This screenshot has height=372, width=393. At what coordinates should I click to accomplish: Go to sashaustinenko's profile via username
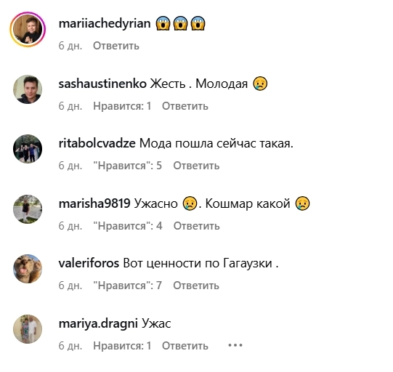click(x=102, y=84)
